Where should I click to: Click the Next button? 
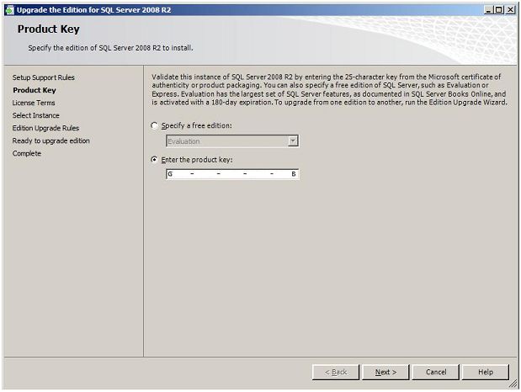coord(385,372)
